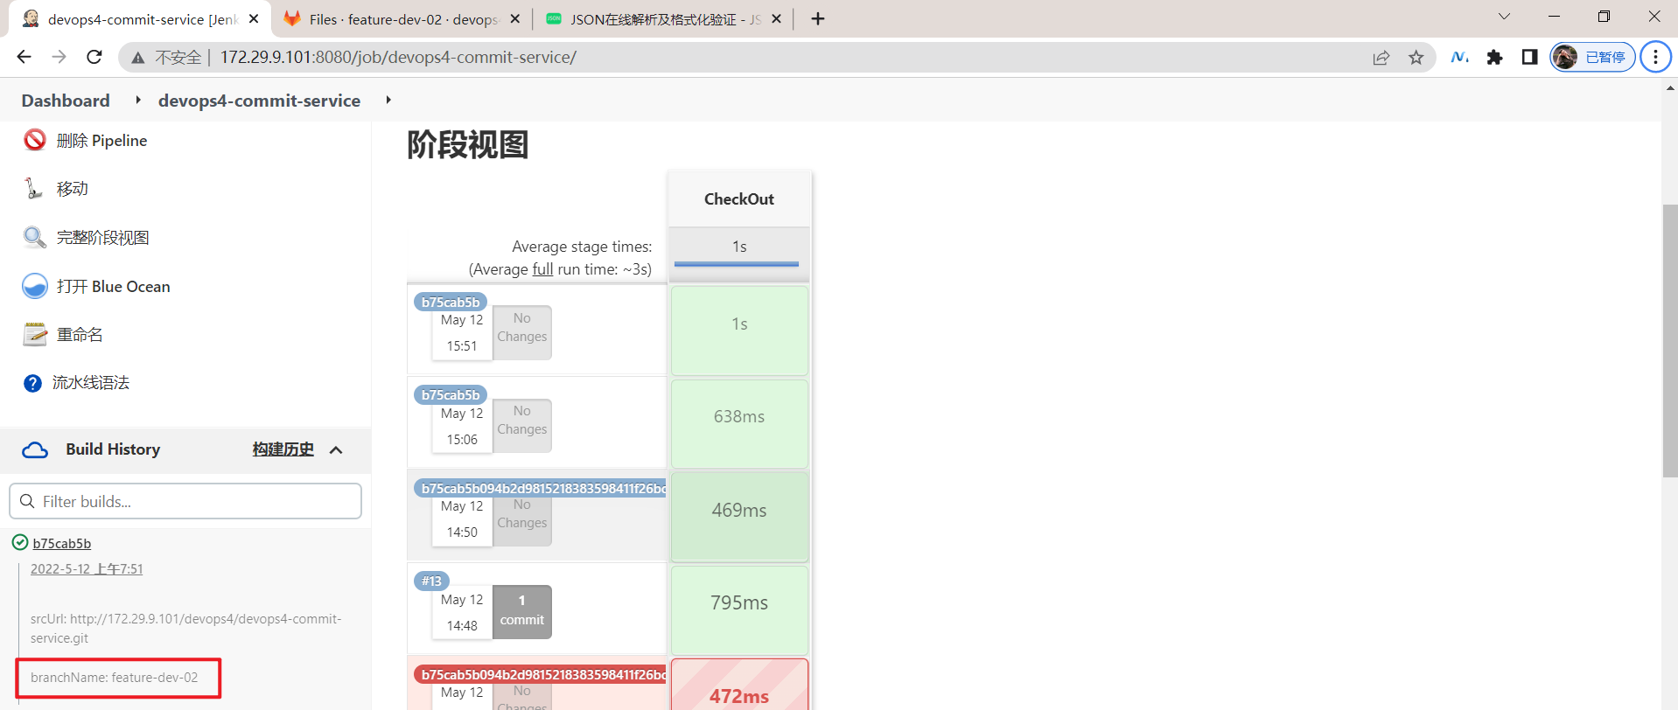Click the Pipeline Syntax help icon

click(x=32, y=383)
